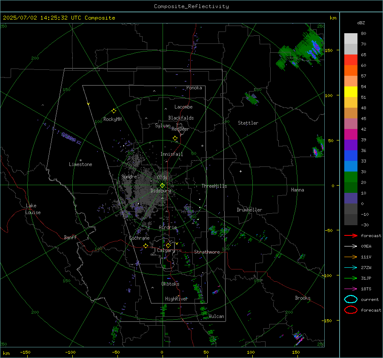The width and height of the screenshot is (383, 358).
Task: Click the Stettler label
Action: [x=248, y=123]
